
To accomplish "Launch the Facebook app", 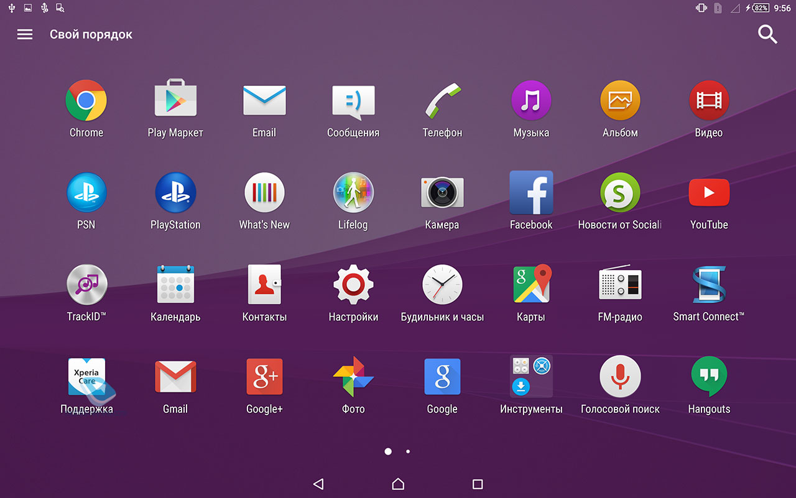I will (x=531, y=192).
